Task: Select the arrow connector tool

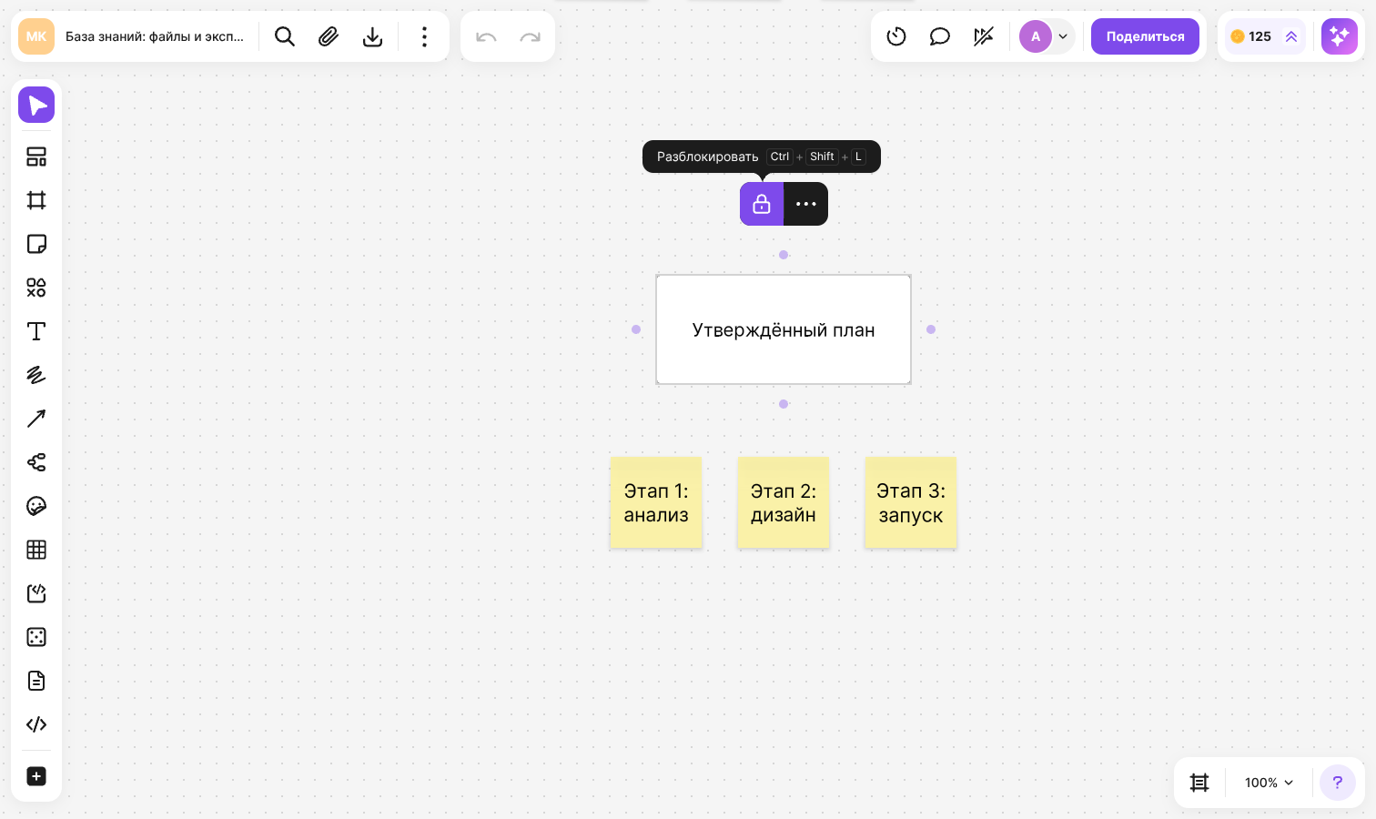Action: [x=36, y=419]
